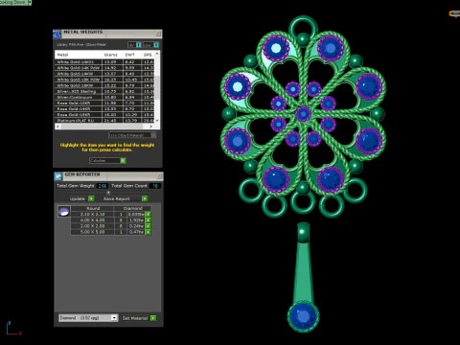Click the Gem Reporter panel icon
Viewport: 460px width, 345px height.
point(57,176)
